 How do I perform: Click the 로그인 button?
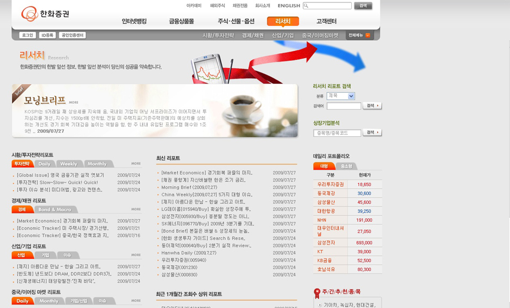(27, 36)
